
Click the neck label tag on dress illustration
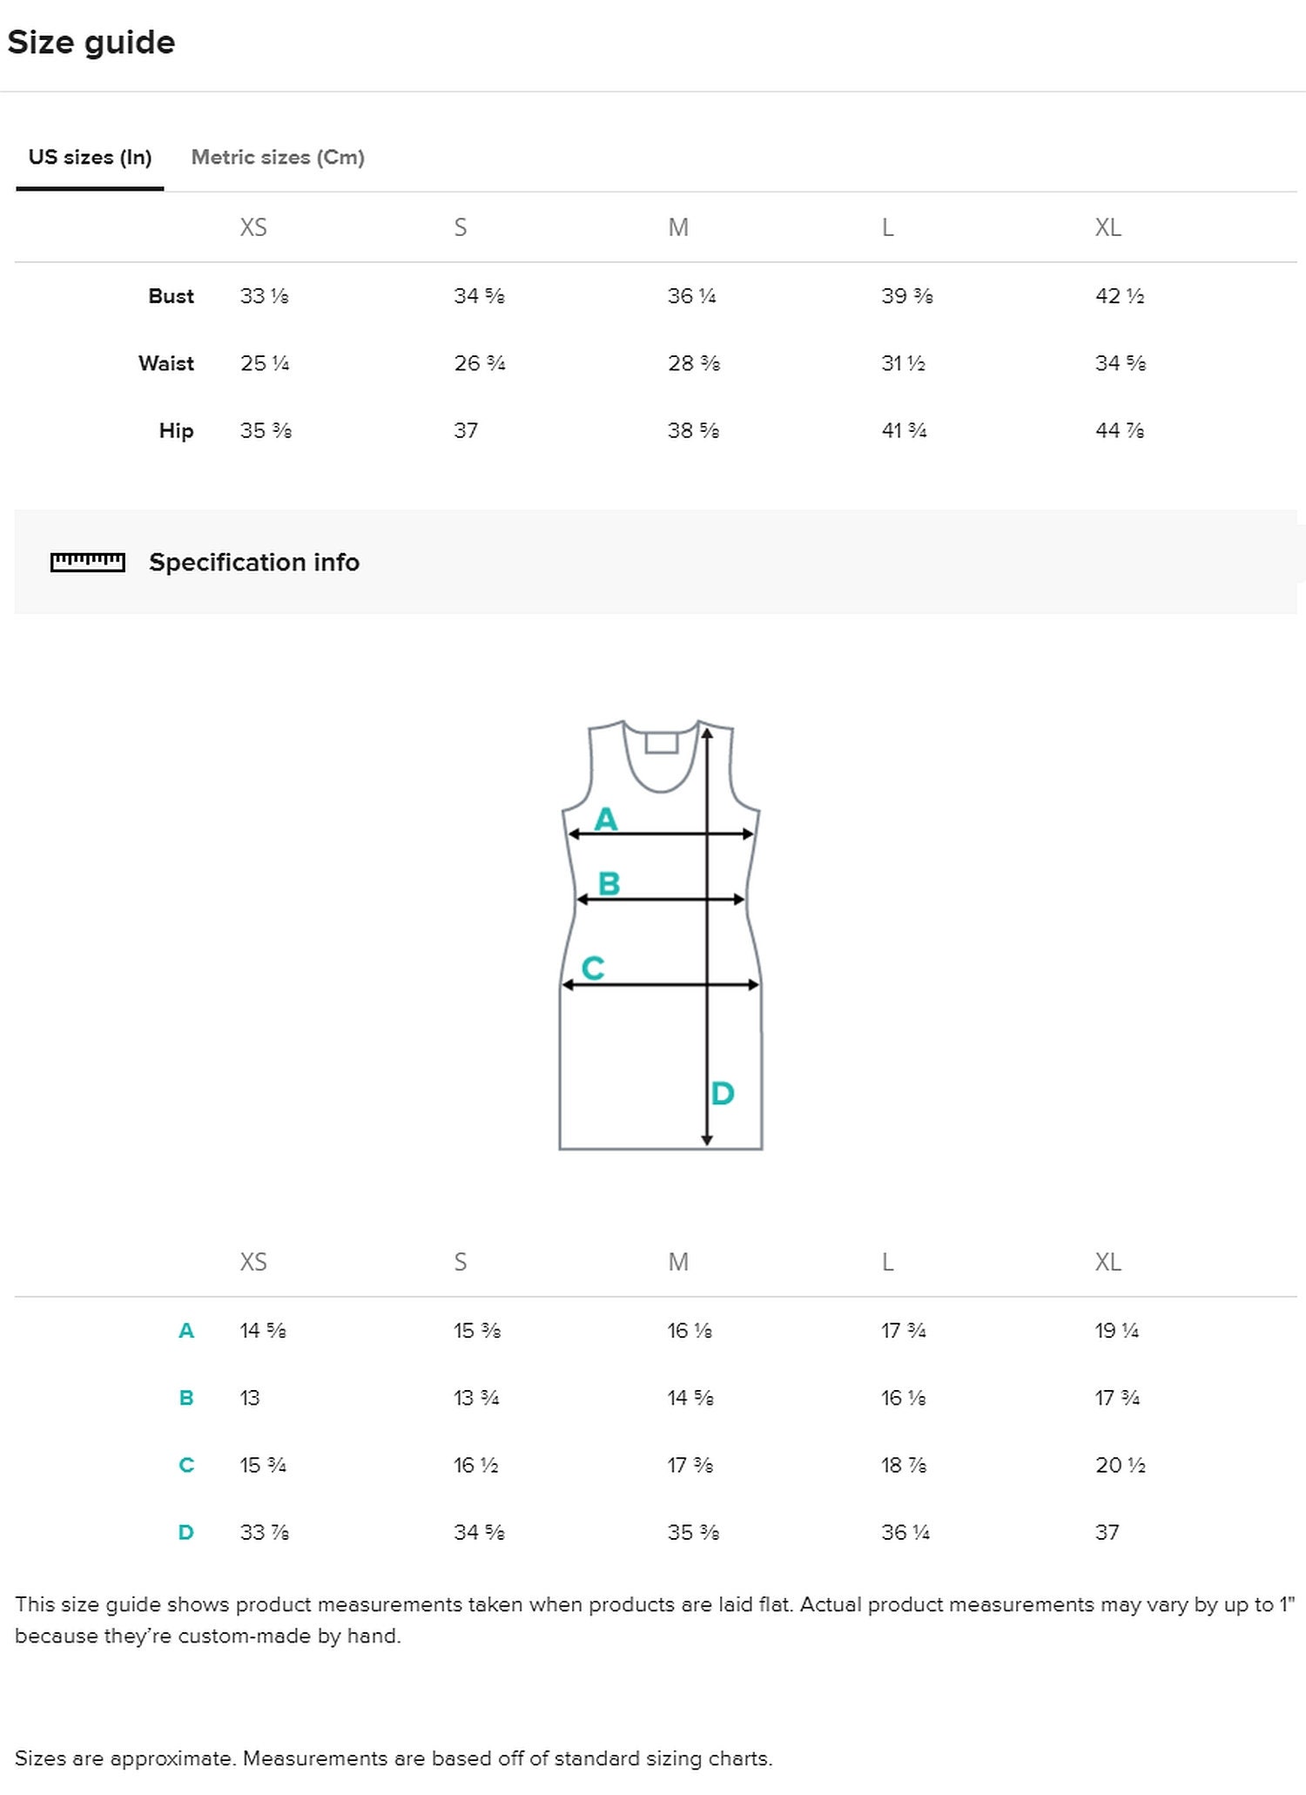662,742
